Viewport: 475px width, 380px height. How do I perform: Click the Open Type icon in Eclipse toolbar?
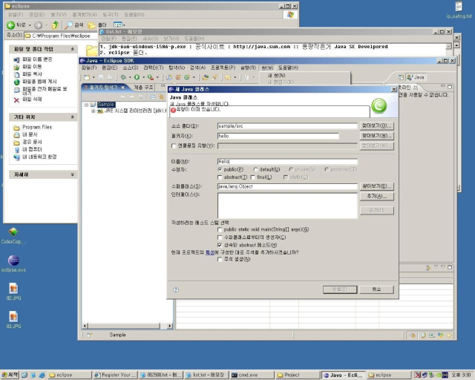pyautogui.click(x=206, y=77)
